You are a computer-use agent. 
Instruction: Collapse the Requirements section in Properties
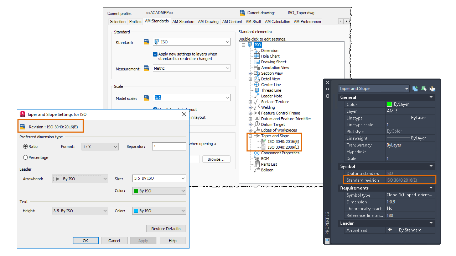point(431,188)
